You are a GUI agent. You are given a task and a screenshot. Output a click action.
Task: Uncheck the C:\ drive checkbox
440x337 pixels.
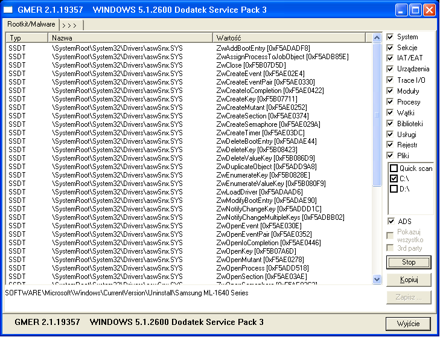[394, 178]
